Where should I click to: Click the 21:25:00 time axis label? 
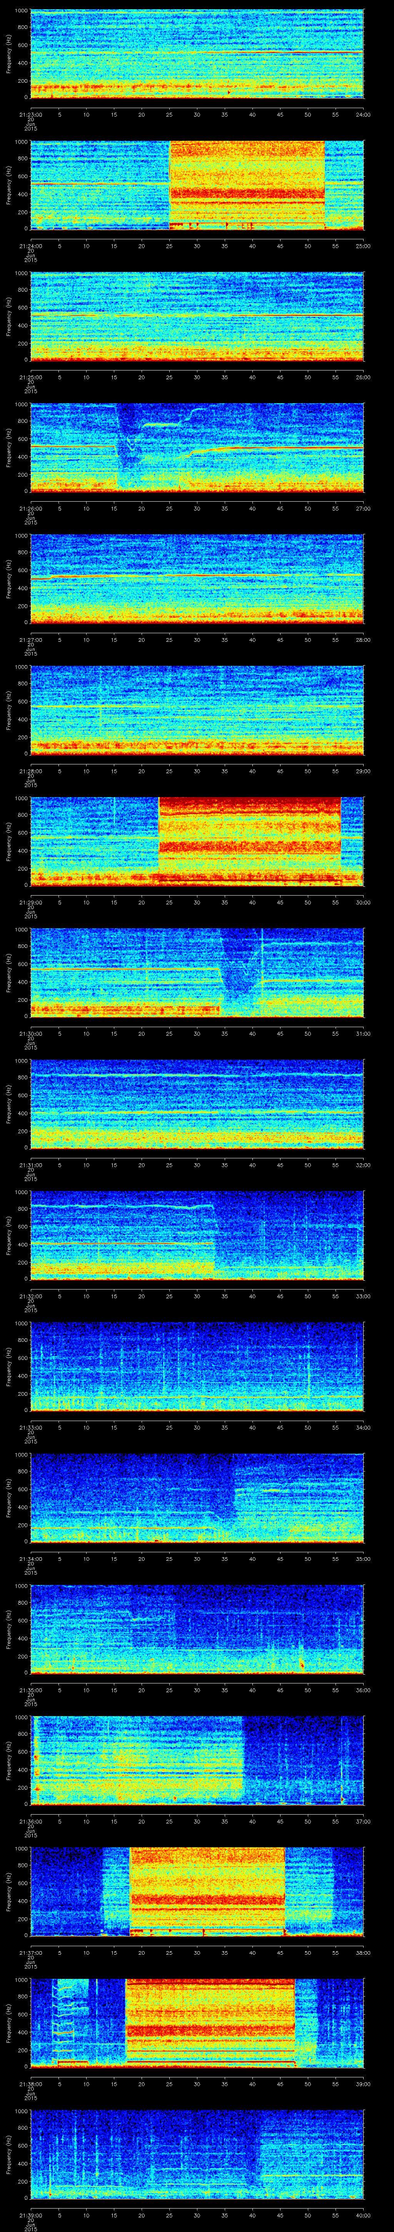click(30, 377)
